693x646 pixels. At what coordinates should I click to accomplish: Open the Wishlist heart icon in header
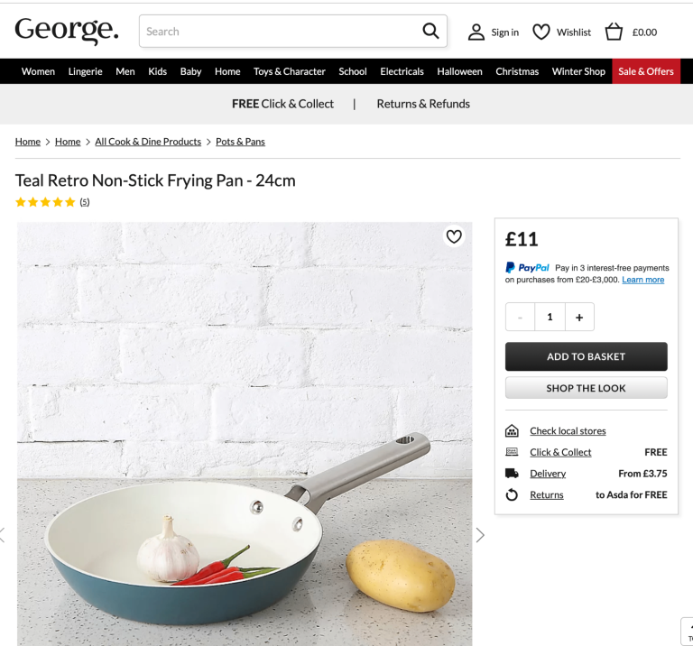click(x=541, y=32)
